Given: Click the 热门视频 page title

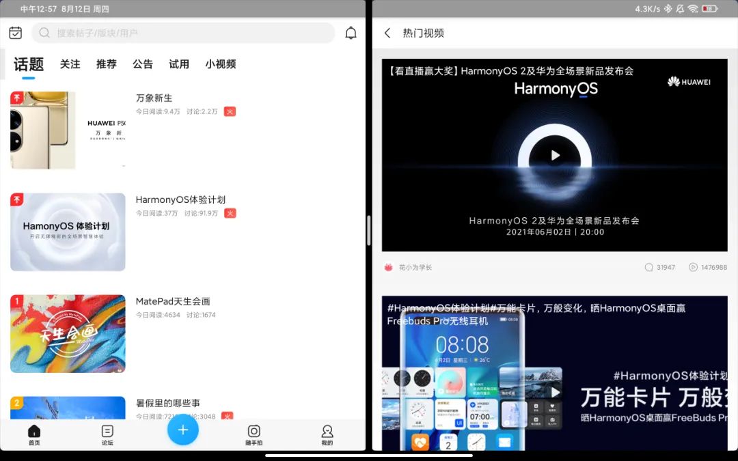Looking at the screenshot, I should click(x=423, y=33).
